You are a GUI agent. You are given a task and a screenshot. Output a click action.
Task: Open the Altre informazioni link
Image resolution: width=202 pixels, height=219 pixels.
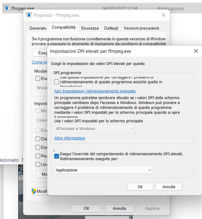tap(70, 138)
